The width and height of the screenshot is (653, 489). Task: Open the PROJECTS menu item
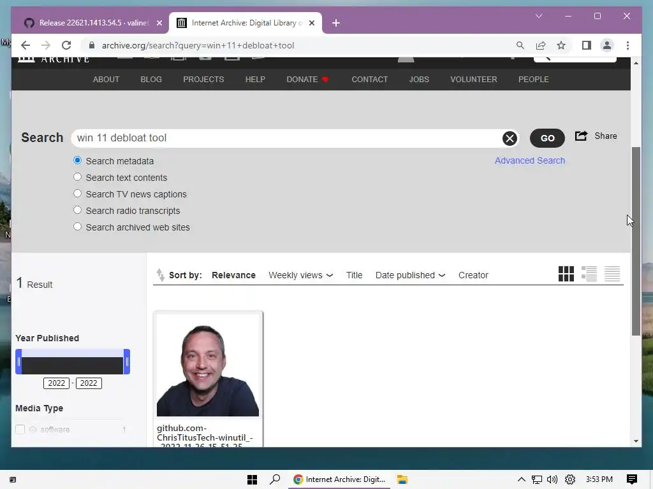click(203, 80)
